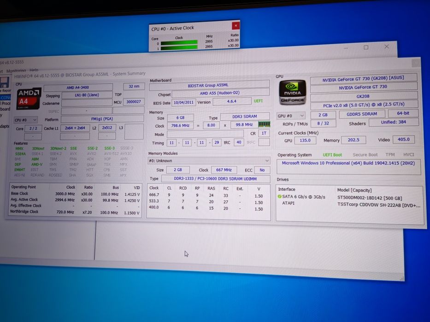This screenshot has width=430, height=322.
Task: Open the CPU #0 selector dropdown
Action: [25, 120]
